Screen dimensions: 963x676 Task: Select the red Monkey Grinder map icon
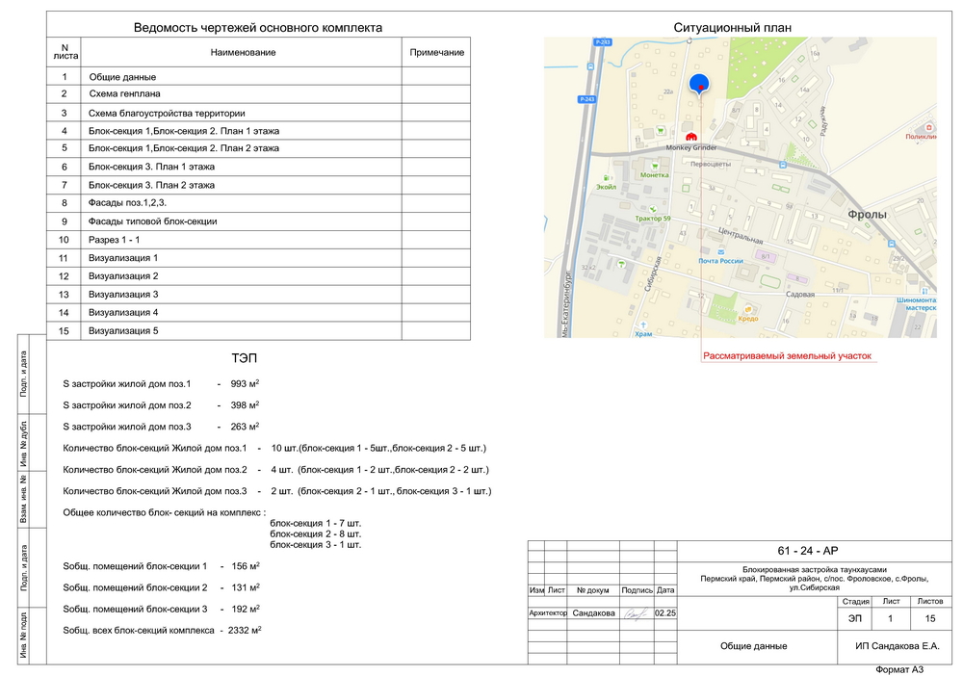point(690,137)
